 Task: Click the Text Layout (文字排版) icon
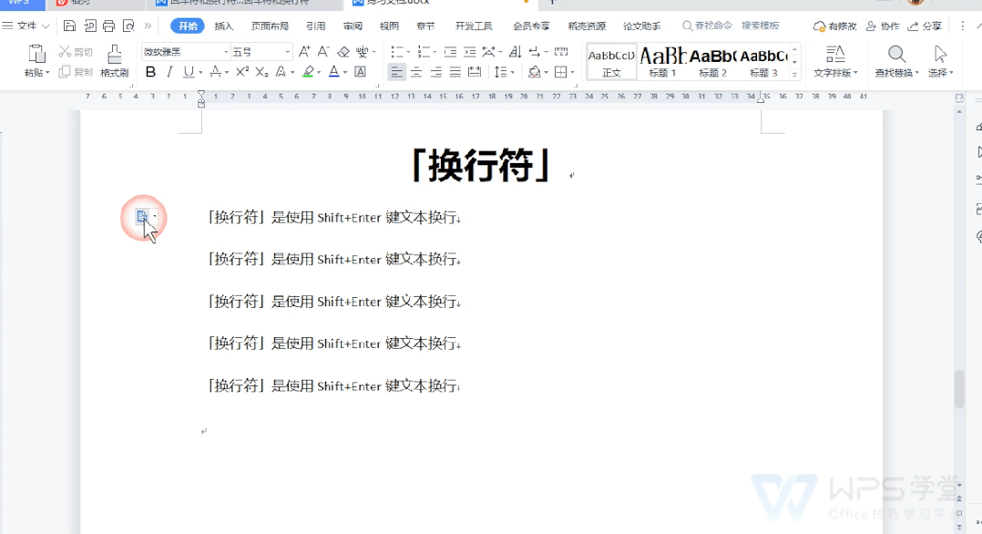tap(834, 54)
